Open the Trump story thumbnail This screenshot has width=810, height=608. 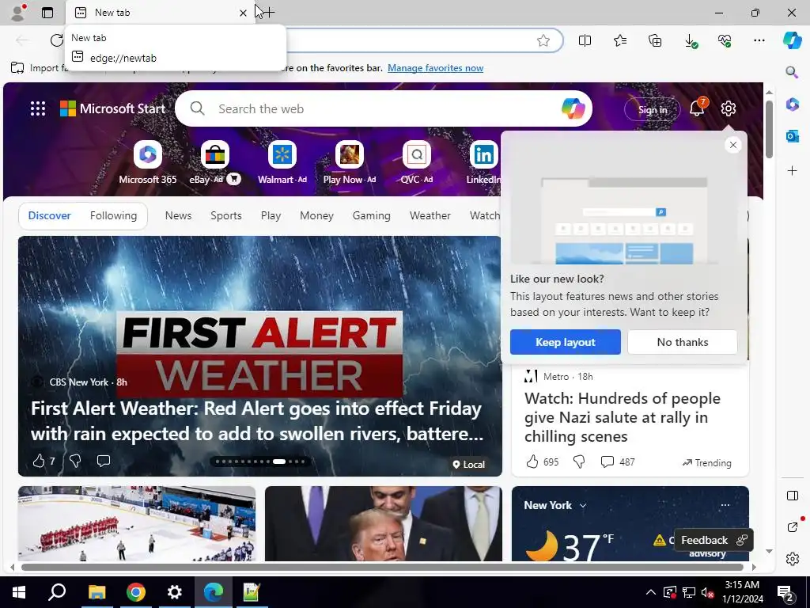pyautogui.click(x=384, y=523)
